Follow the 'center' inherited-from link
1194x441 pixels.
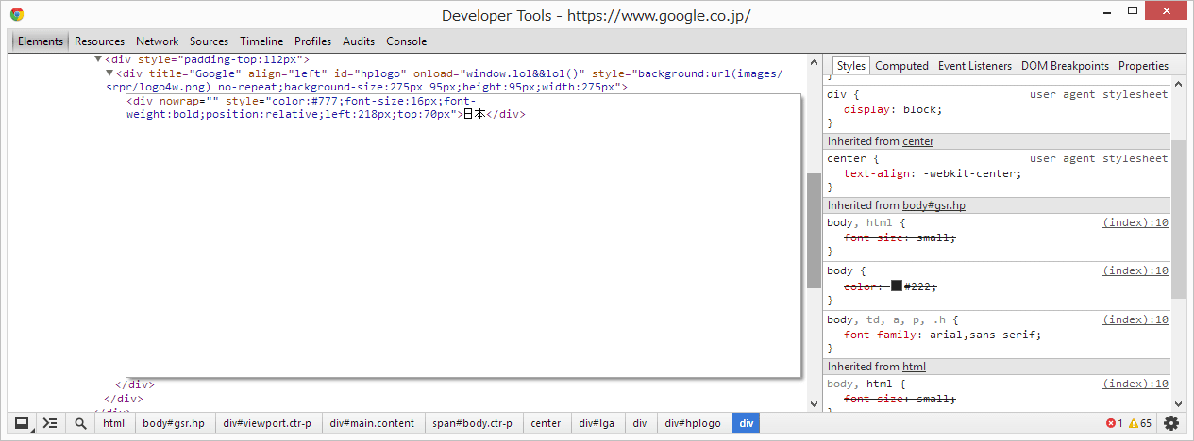[918, 141]
